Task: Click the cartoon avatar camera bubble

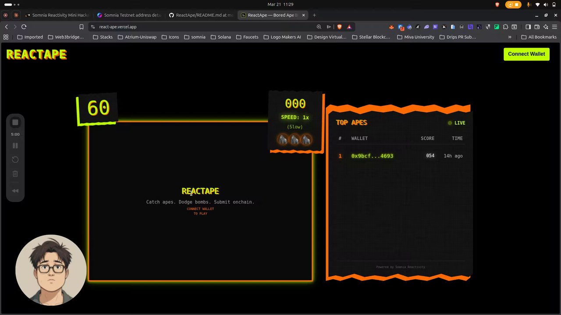Action: 51,270
